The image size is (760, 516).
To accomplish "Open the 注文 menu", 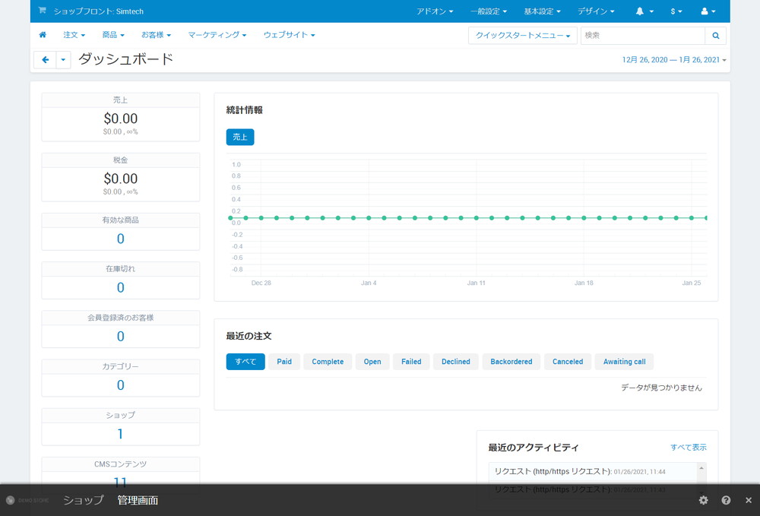I will 74,35.
